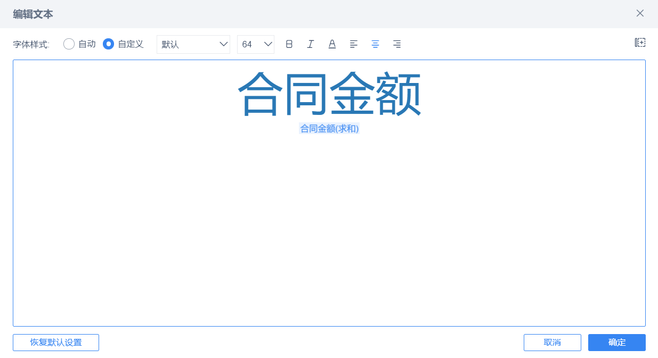Toggle bold formatting on the text
This screenshot has height=358, width=658.
click(289, 44)
